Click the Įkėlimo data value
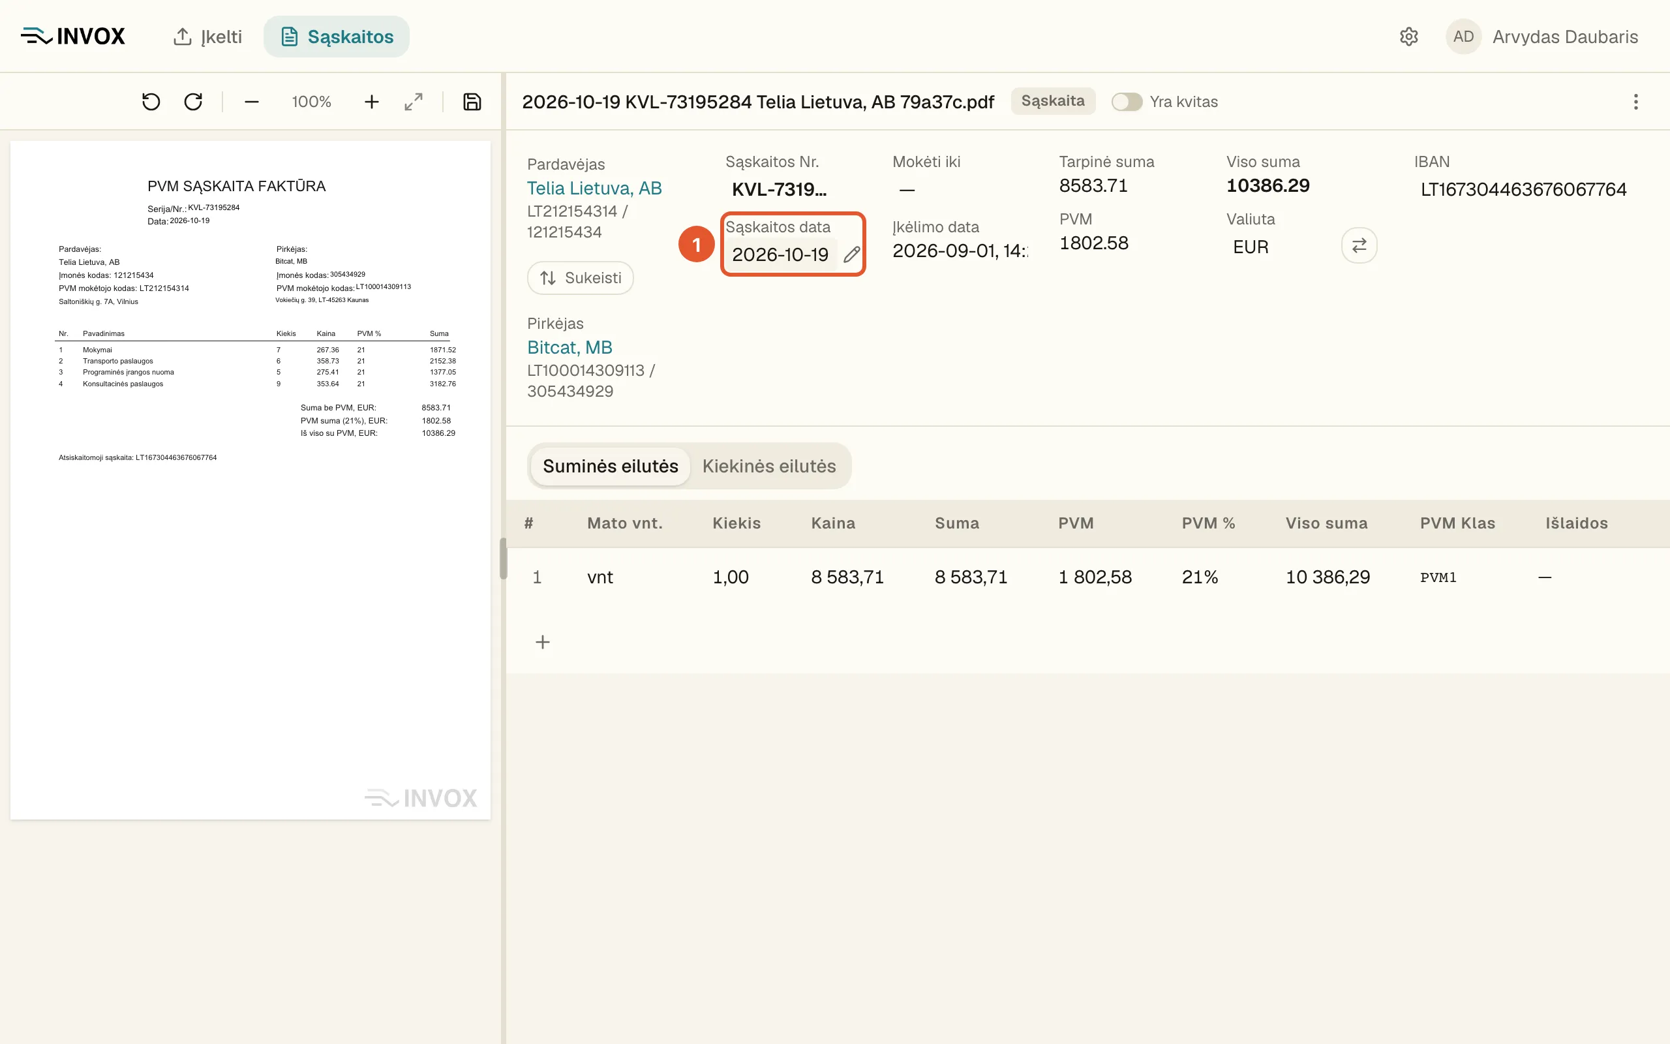This screenshot has height=1044, width=1670. coord(960,251)
